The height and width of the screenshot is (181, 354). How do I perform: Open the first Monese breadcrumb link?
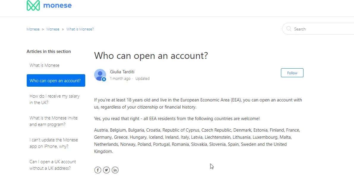[33, 29]
